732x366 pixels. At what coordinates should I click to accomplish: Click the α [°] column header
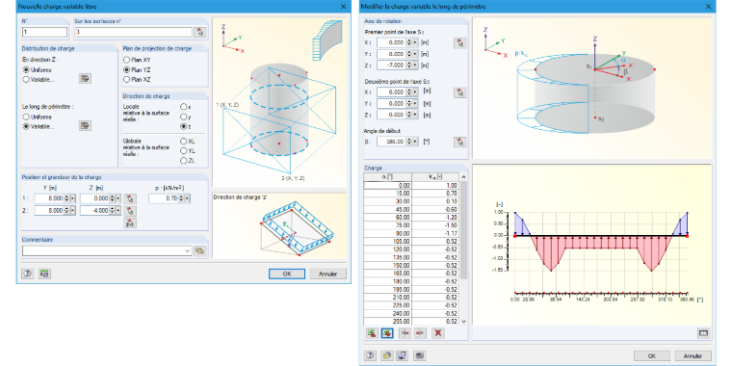point(388,177)
